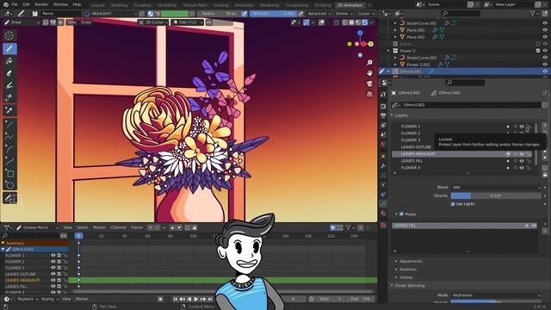Viewport: 551px width, 310px height.
Task: Select the Draw pencil tool in the toolbar
Action: coord(9,48)
